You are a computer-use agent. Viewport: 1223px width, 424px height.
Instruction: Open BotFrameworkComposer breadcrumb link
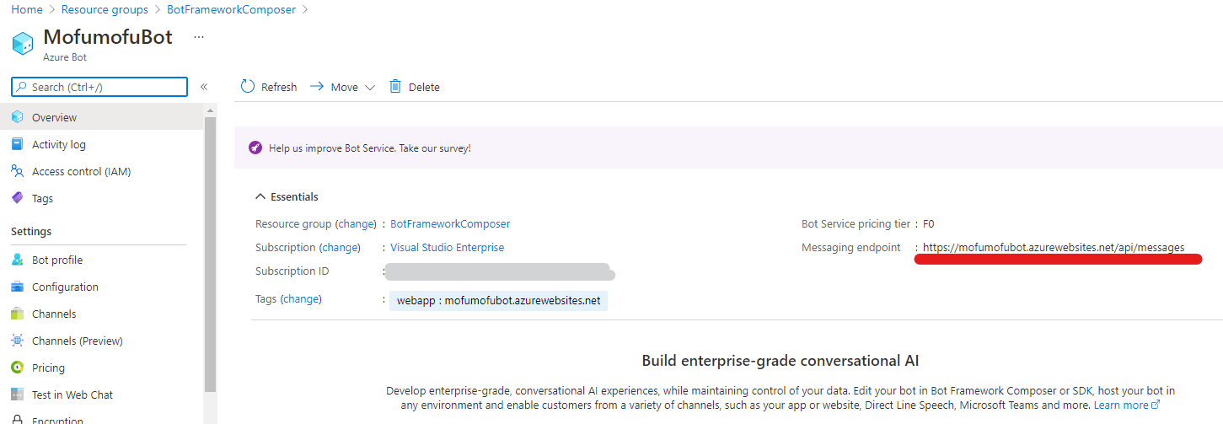pyautogui.click(x=231, y=9)
